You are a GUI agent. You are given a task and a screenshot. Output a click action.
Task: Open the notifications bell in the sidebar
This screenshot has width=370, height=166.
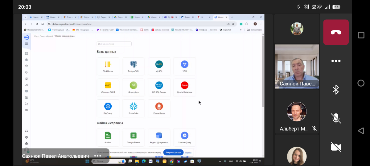(27, 131)
